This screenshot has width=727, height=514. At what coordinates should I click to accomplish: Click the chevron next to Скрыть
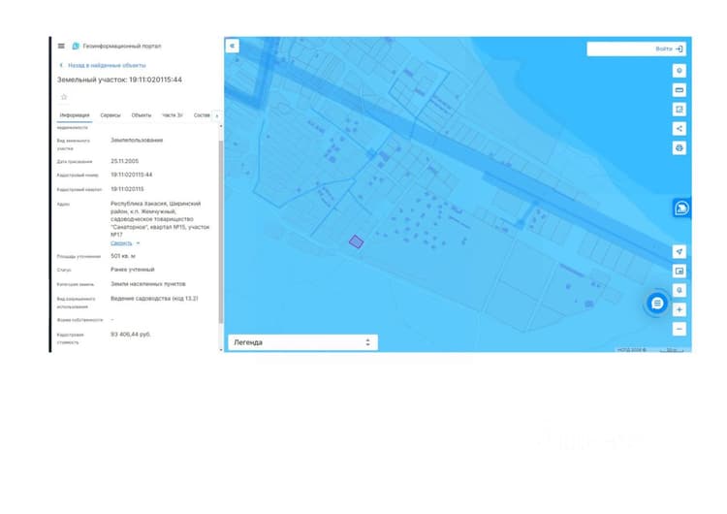[138, 243]
